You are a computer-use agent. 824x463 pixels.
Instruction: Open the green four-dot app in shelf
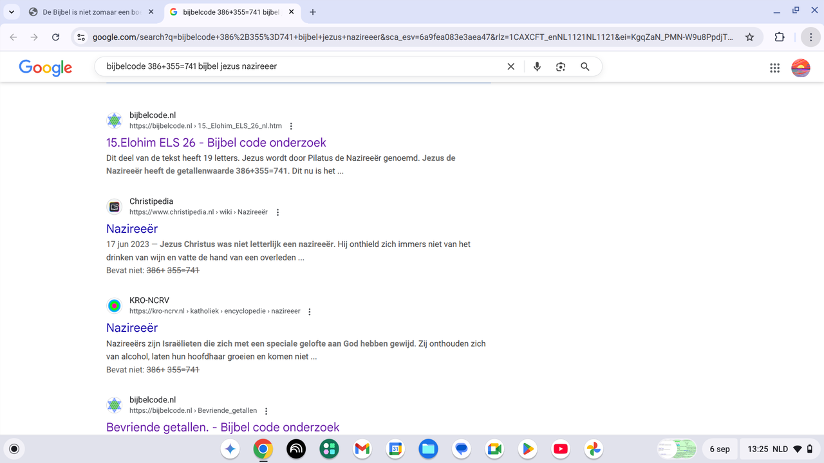[x=330, y=449]
